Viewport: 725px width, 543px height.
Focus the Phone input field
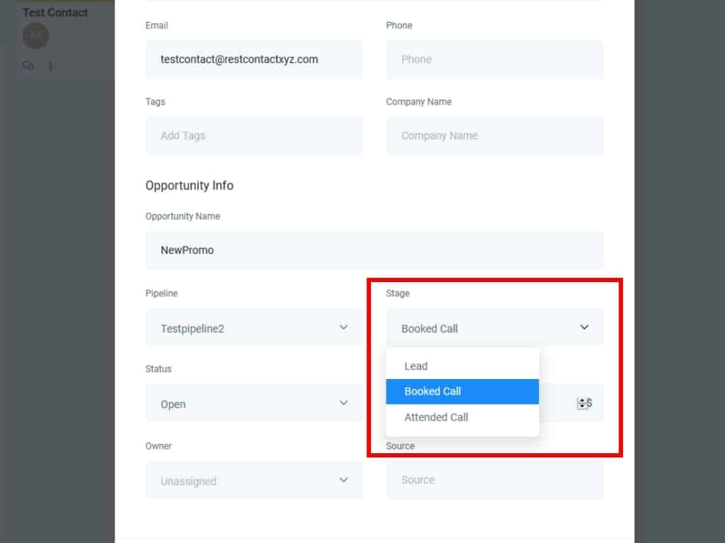coord(494,59)
